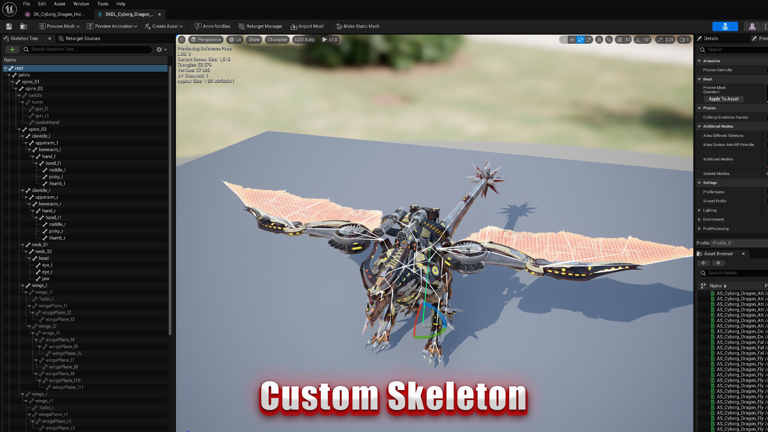
Task: Toggle grid snapping icon
Action: [619, 40]
